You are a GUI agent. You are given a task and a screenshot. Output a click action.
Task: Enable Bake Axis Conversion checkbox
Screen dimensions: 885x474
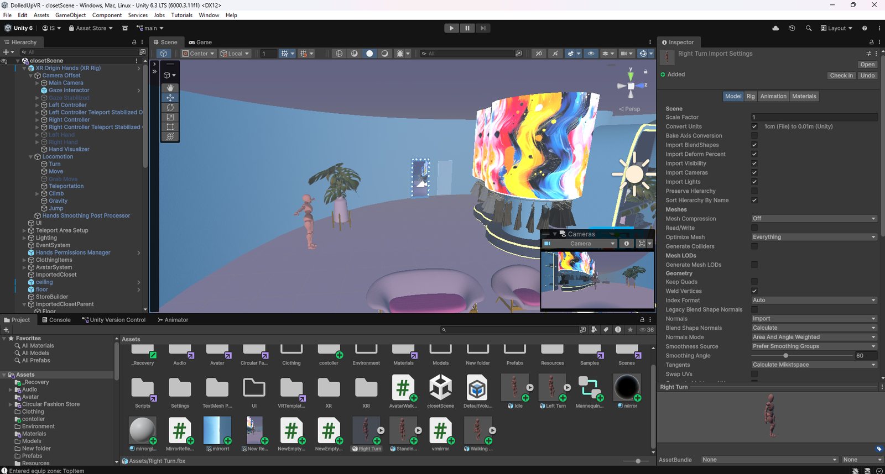(x=754, y=136)
